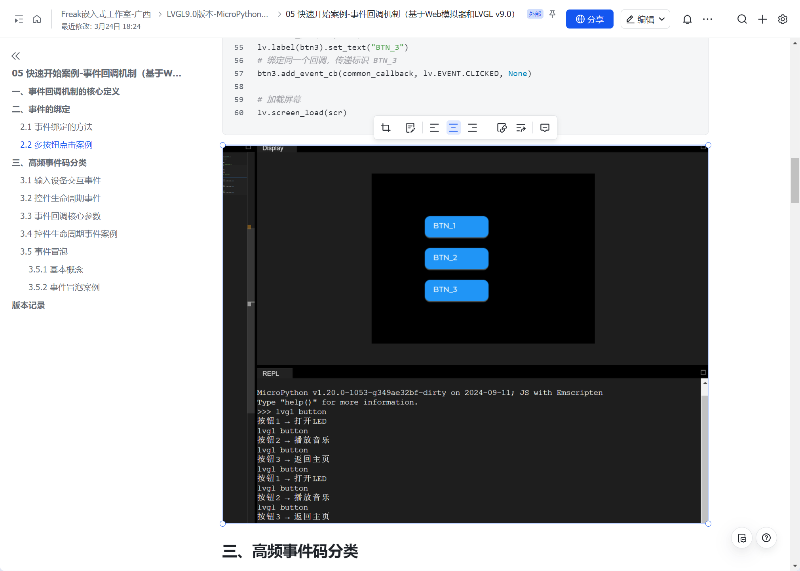
Task: Go to 3.5 事件冒泡
Action: click(x=44, y=252)
